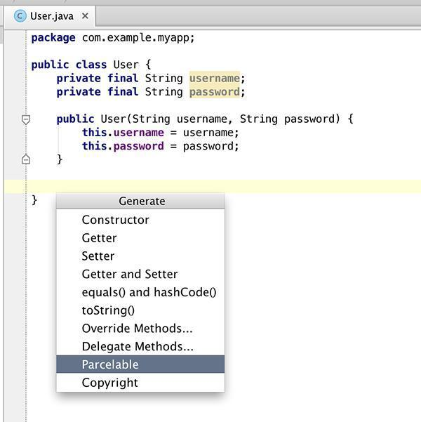Generate the toString() method
421x422 pixels.
coord(108,310)
